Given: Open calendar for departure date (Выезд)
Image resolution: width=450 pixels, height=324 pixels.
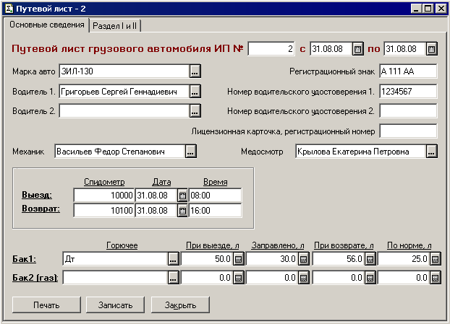Looking at the screenshot, I should [x=182, y=196].
